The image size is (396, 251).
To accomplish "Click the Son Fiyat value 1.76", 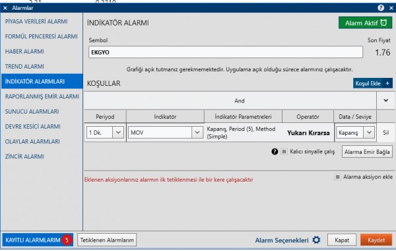I will tap(383, 52).
